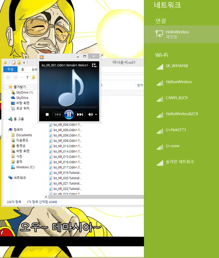Open the 공유 ribbon tab in Explorer

point(34,69)
